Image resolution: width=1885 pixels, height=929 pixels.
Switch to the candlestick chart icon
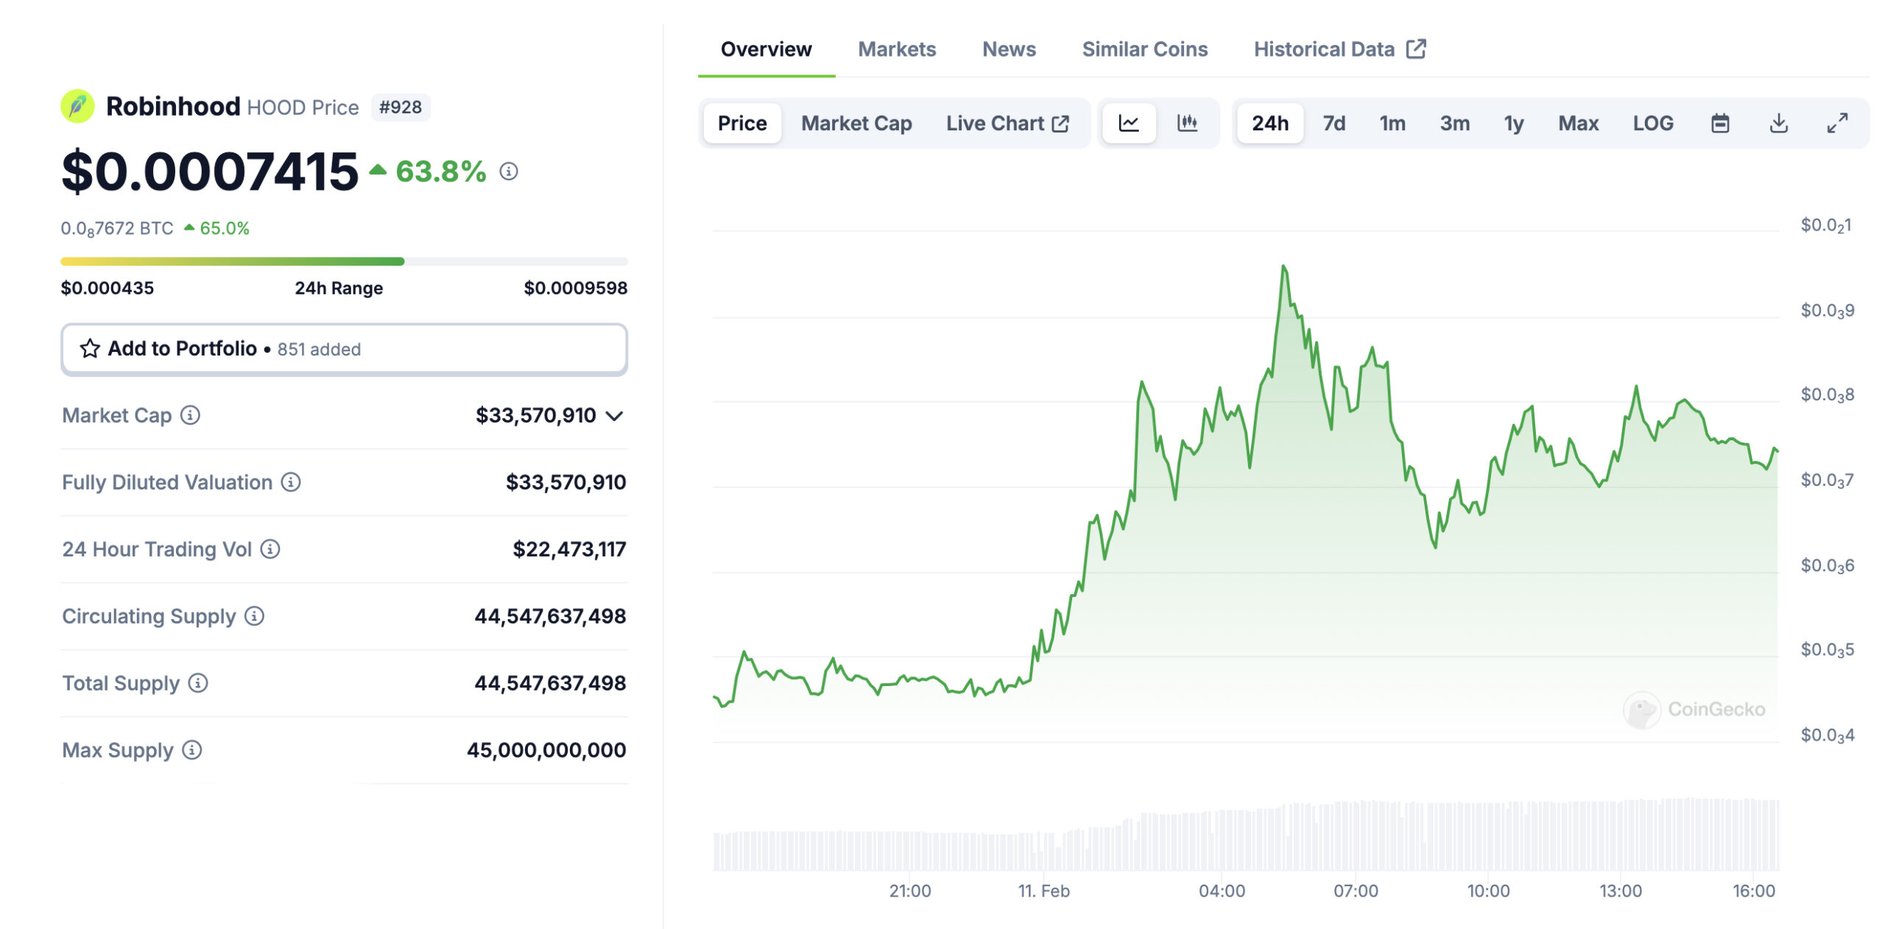tap(1188, 123)
